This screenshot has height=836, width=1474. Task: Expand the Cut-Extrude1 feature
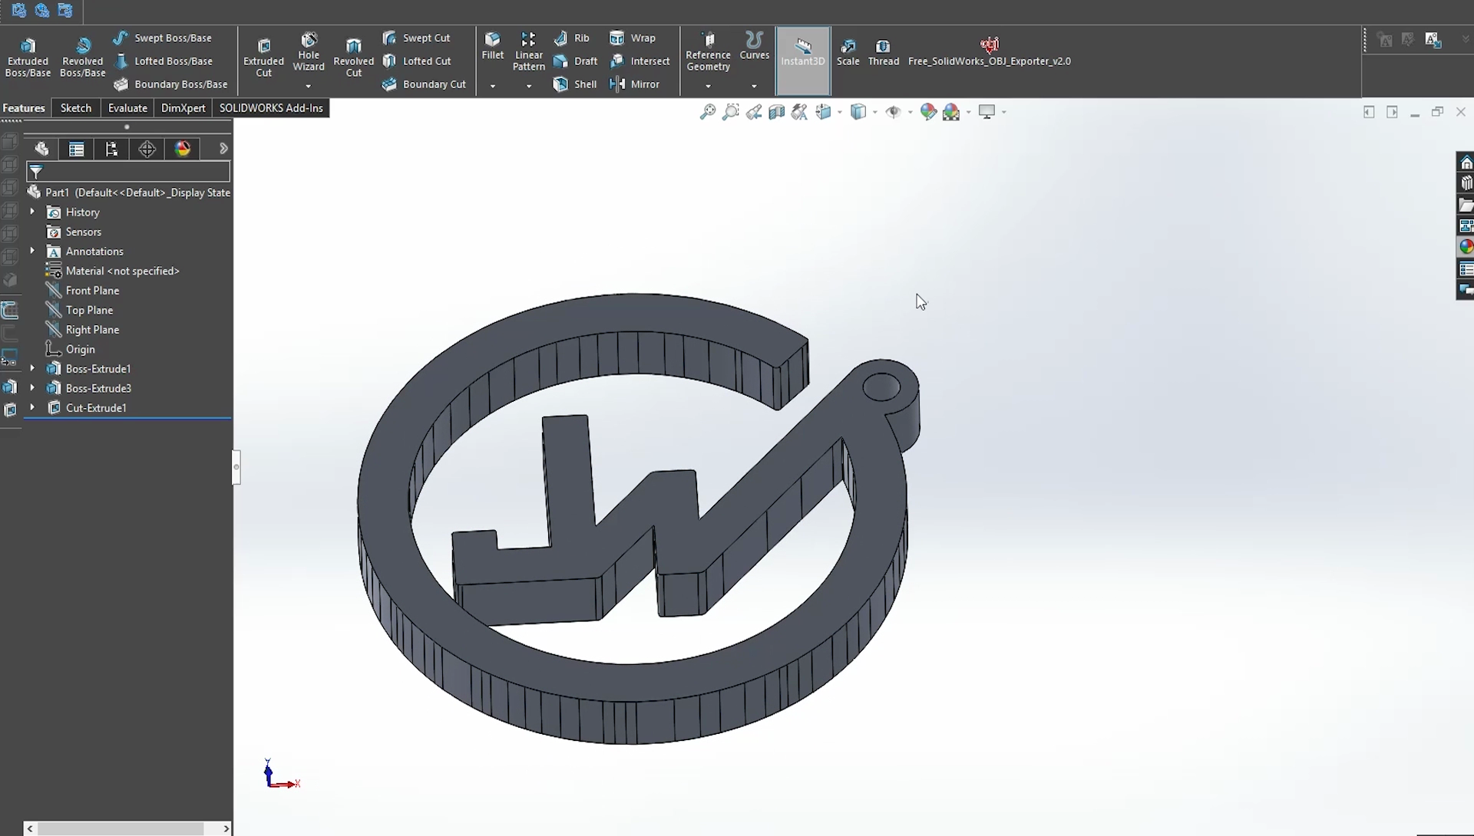point(32,407)
